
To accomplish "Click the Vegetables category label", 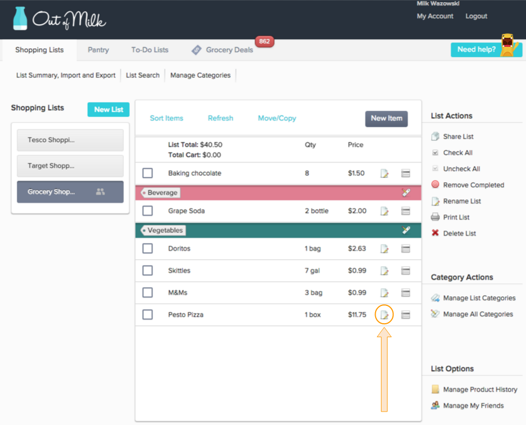I will click(x=163, y=230).
